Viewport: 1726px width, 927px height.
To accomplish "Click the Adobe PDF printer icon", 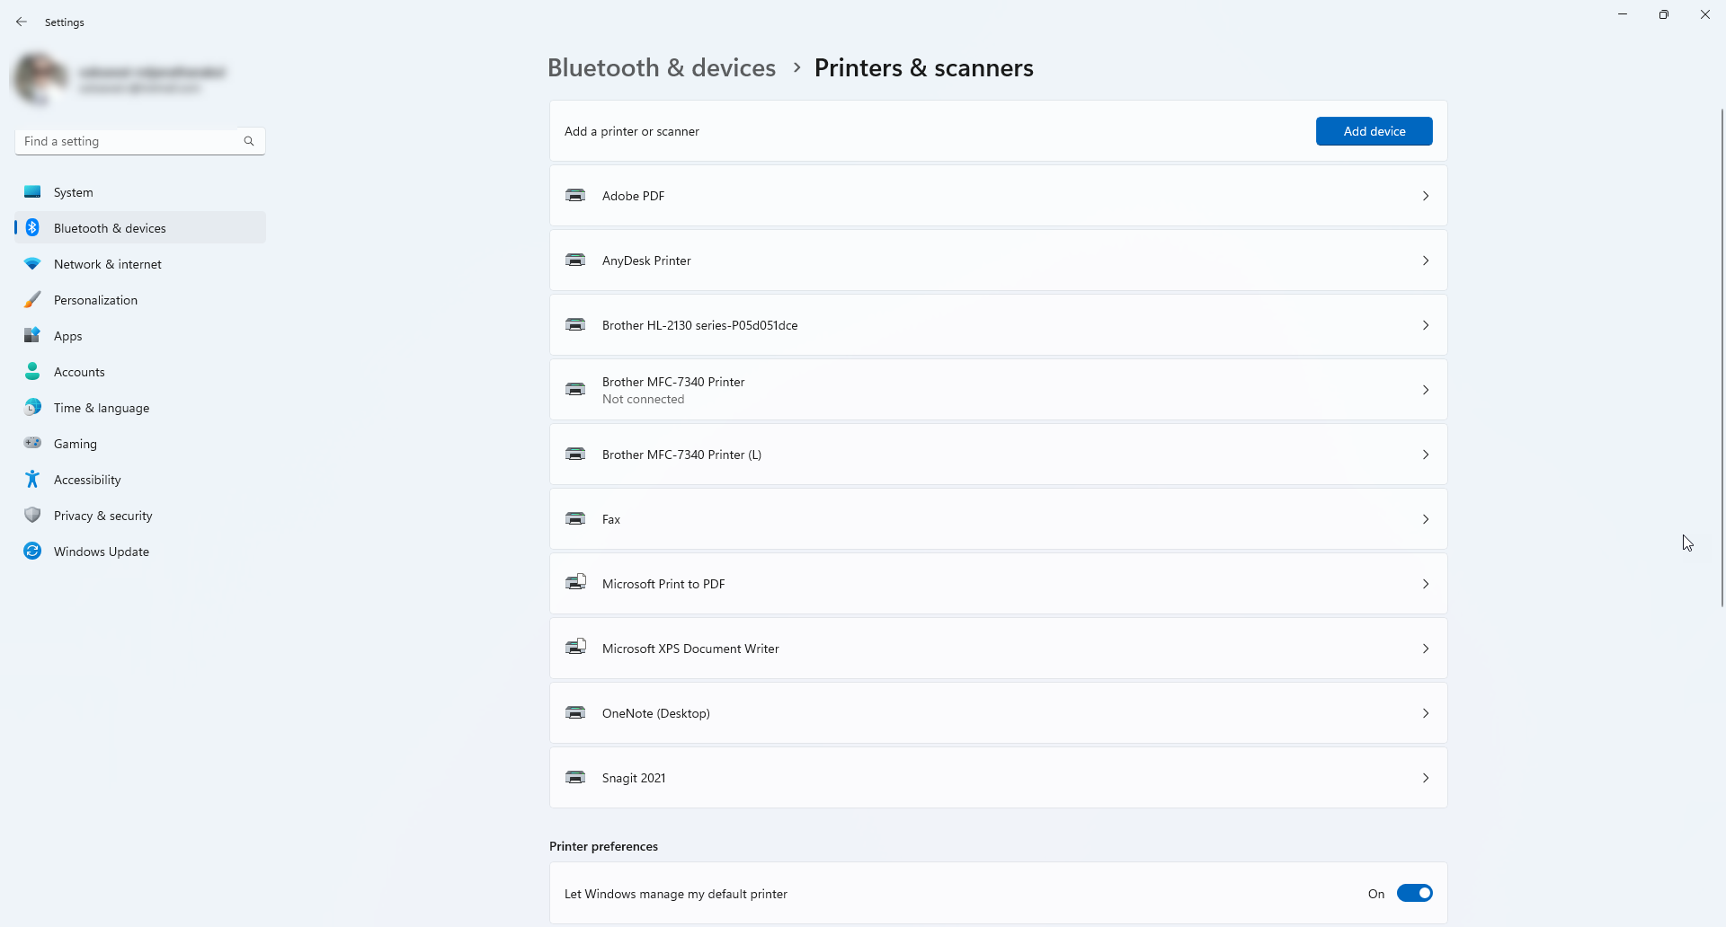I will point(575,195).
